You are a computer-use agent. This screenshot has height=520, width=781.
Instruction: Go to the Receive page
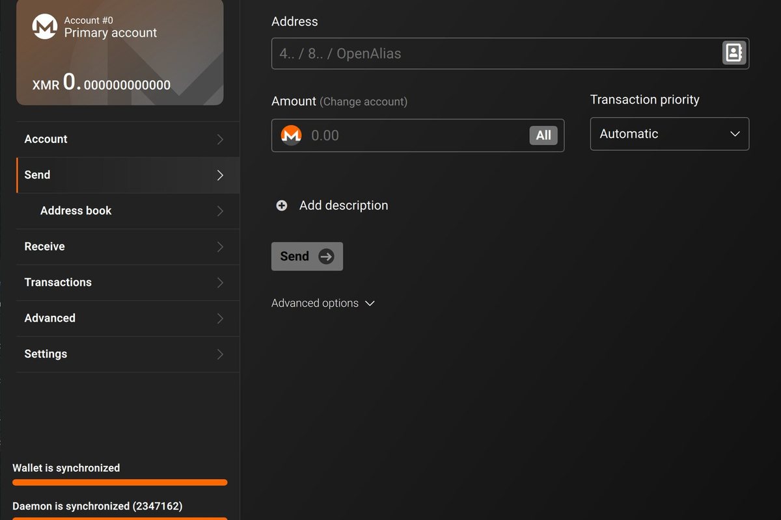128,246
